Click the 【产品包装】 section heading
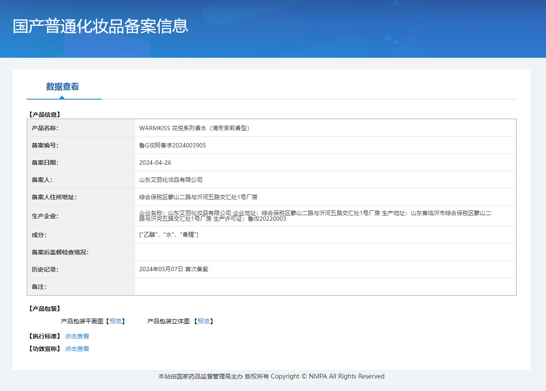 point(44,309)
